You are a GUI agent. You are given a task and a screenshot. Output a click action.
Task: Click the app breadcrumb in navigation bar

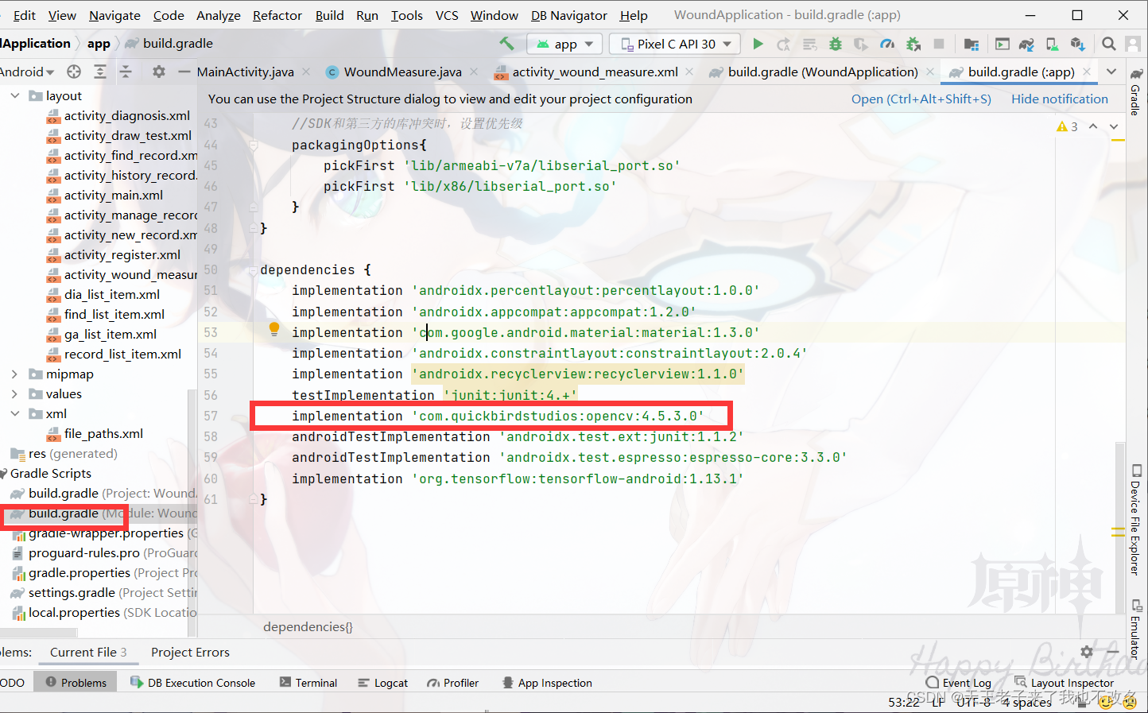[x=99, y=44]
